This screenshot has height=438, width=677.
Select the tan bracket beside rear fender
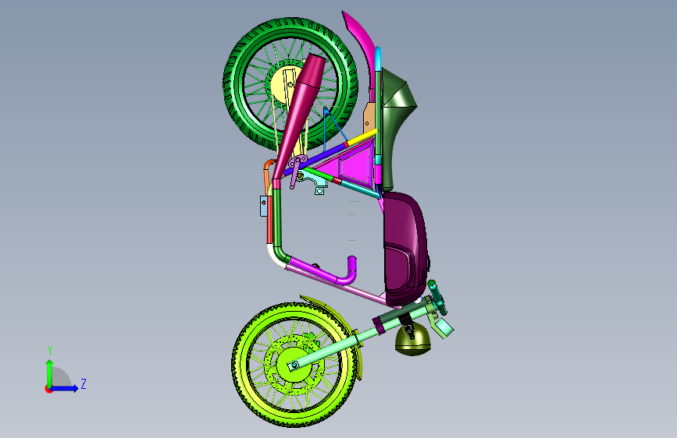tap(370, 117)
